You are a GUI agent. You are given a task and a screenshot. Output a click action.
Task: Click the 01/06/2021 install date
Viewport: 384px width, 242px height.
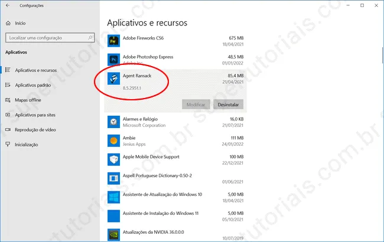(x=233, y=182)
